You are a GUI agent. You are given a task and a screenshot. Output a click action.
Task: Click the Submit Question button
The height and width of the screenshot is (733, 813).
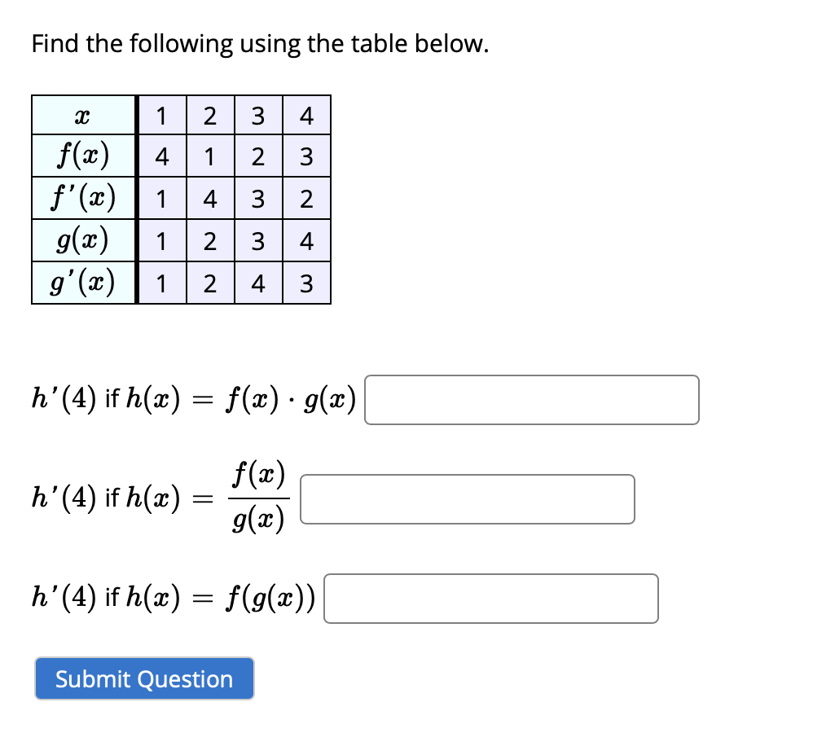143,678
